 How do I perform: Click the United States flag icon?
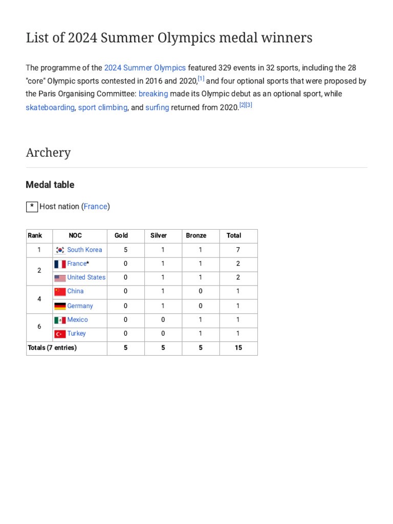click(x=60, y=278)
